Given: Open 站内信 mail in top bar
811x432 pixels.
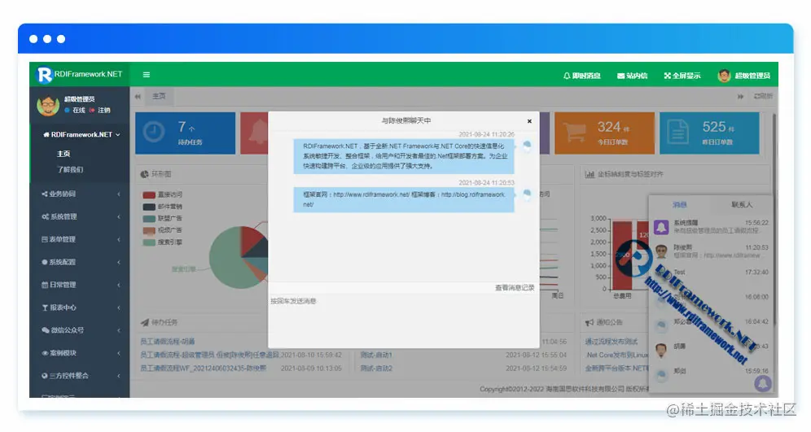Looking at the screenshot, I should click(x=632, y=76).
